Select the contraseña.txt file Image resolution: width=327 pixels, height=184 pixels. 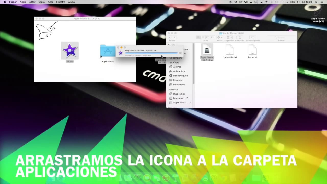[230, 51]
